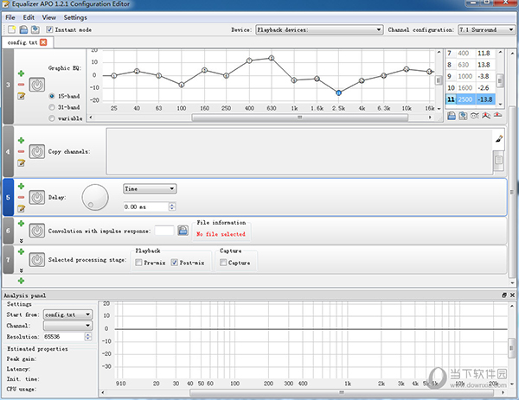
Task: Add new filter at bottom of list
Action: tap(21, 281)
